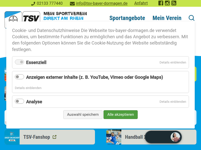Screen dimensions: 201x150
Task: Expand Details einblenden for Essenziell
Action: pos(173,62)
